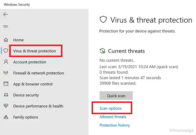Open Protection history link
This screenshot has width=196, height=135.
coord(115,125)
